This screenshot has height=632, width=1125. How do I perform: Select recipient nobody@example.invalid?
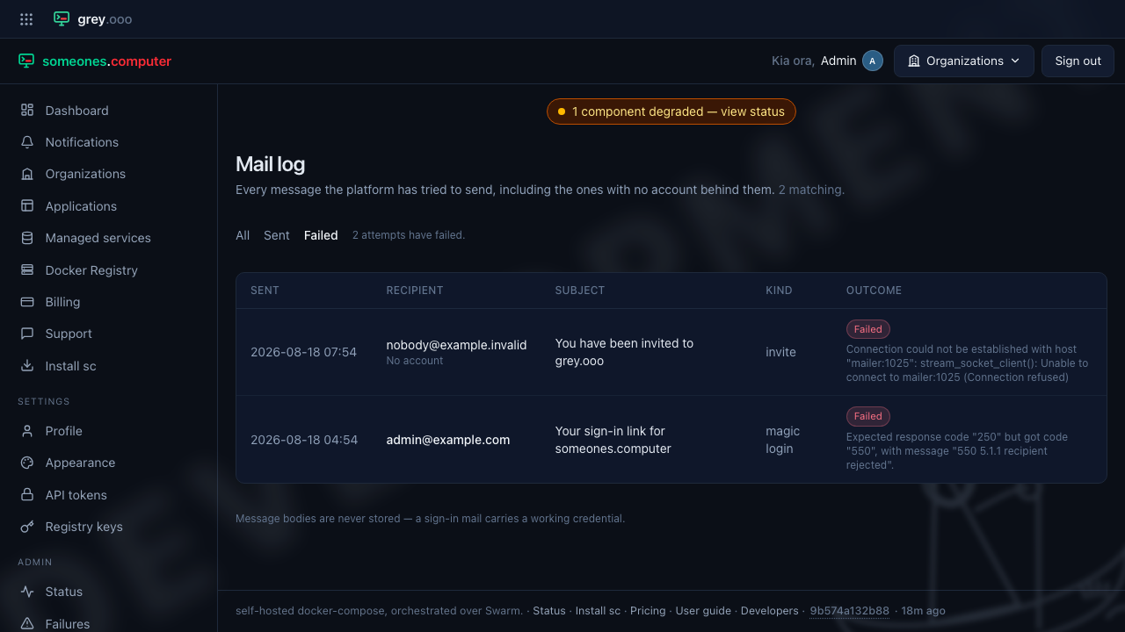[x=456, y=345]
